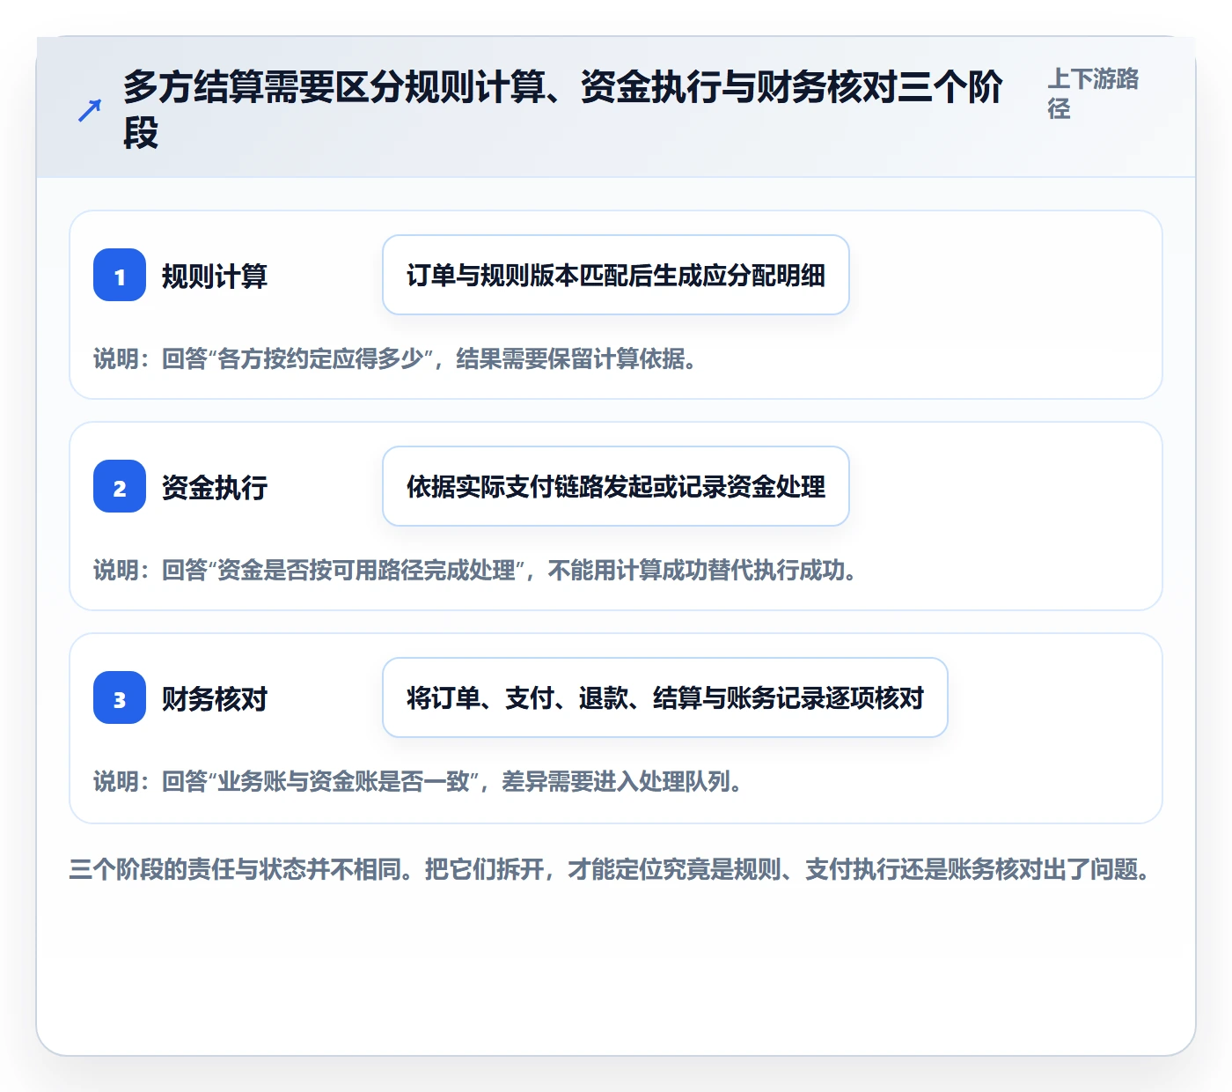Click the box 将订单、支付、退款、结算与账务记录逐项核对

[665, 698]
